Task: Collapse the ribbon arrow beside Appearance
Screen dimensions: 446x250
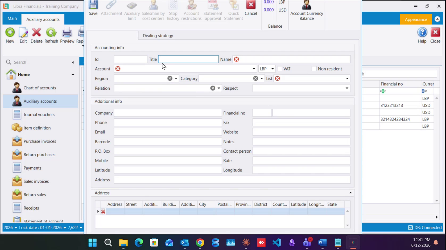Action: coord(437,19)
